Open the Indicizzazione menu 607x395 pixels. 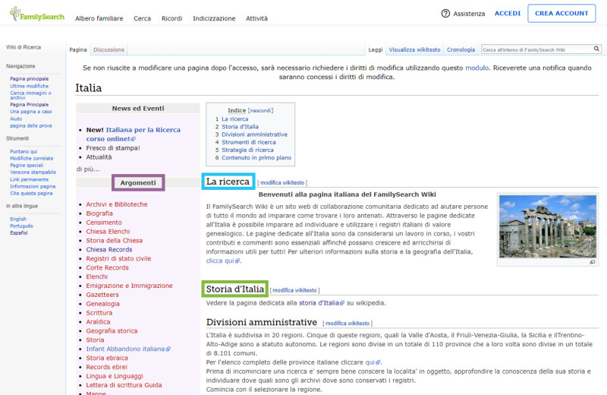click(214, 18)
